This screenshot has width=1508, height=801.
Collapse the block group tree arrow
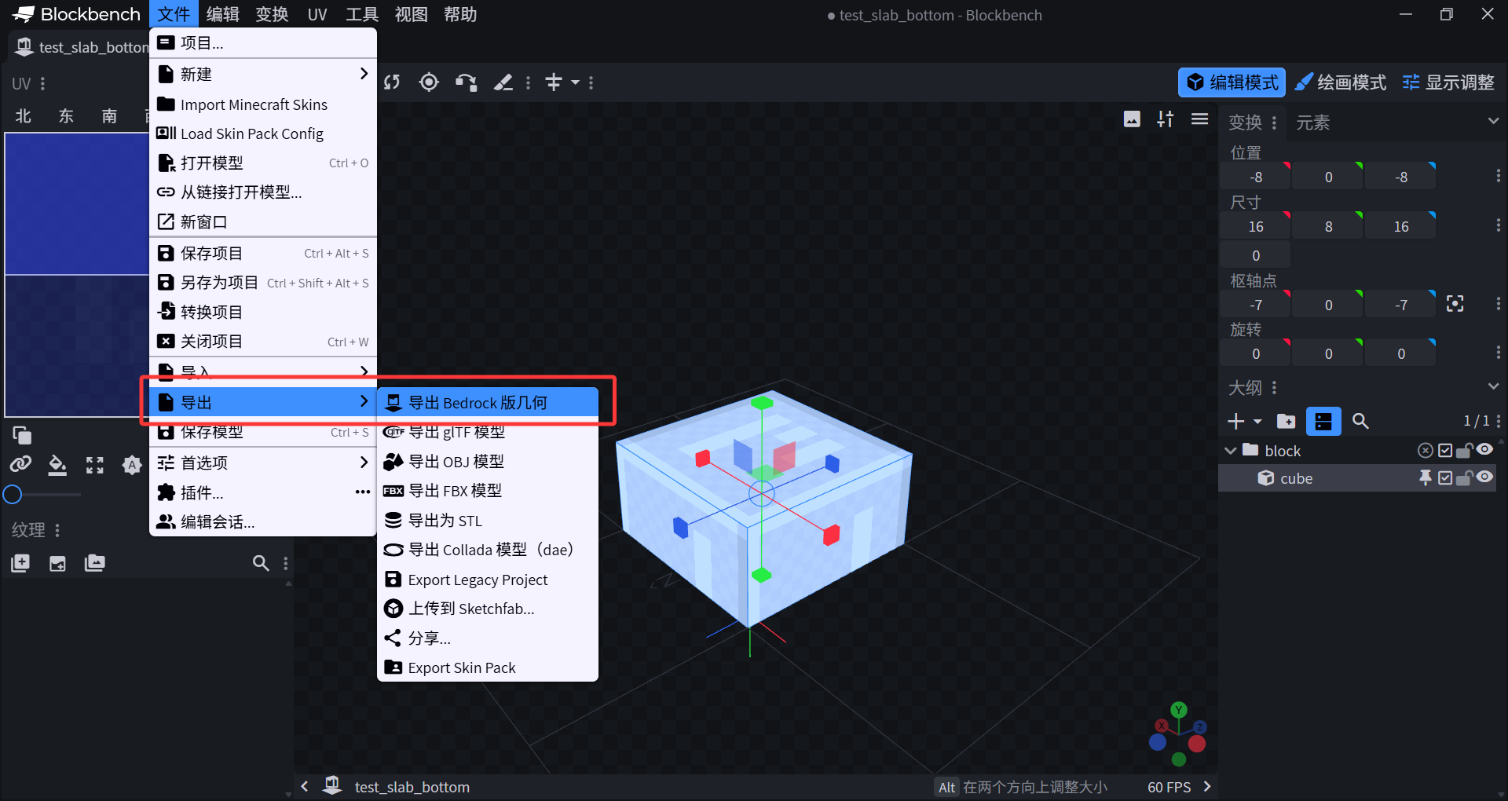point(1230,451)
